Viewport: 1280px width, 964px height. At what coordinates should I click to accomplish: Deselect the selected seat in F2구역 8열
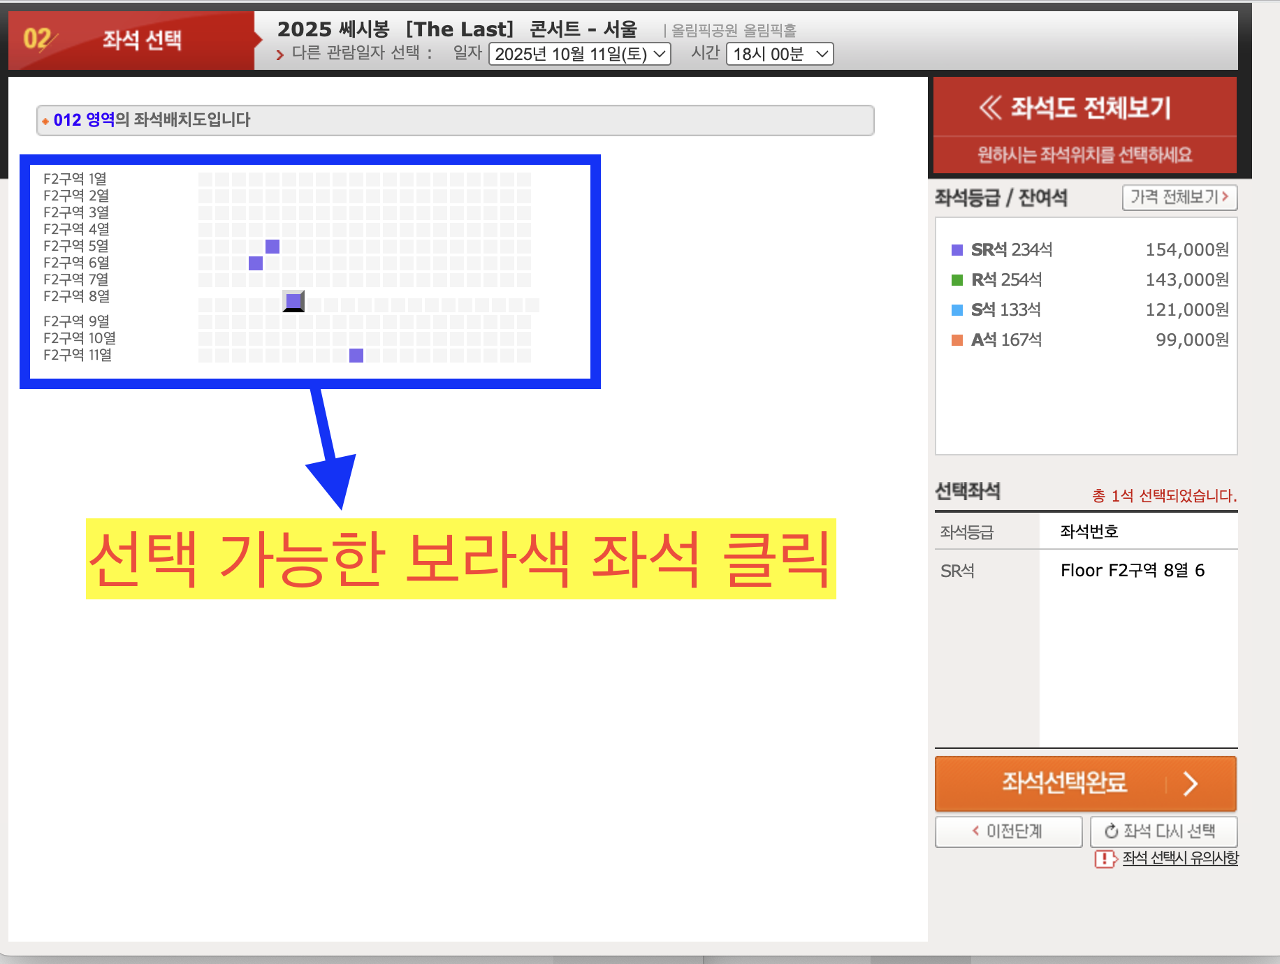click(x=293, y=301)
